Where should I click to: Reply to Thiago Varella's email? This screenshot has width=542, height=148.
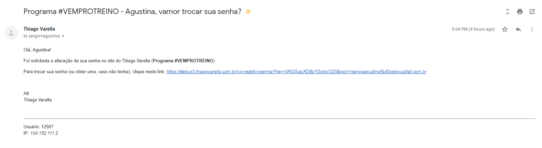tap(518, 29)
